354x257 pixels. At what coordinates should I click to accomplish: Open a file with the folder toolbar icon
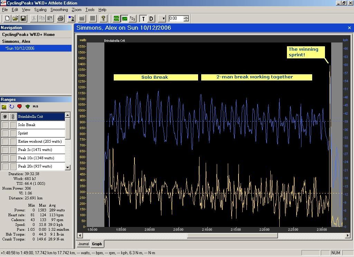coord(15,19)
